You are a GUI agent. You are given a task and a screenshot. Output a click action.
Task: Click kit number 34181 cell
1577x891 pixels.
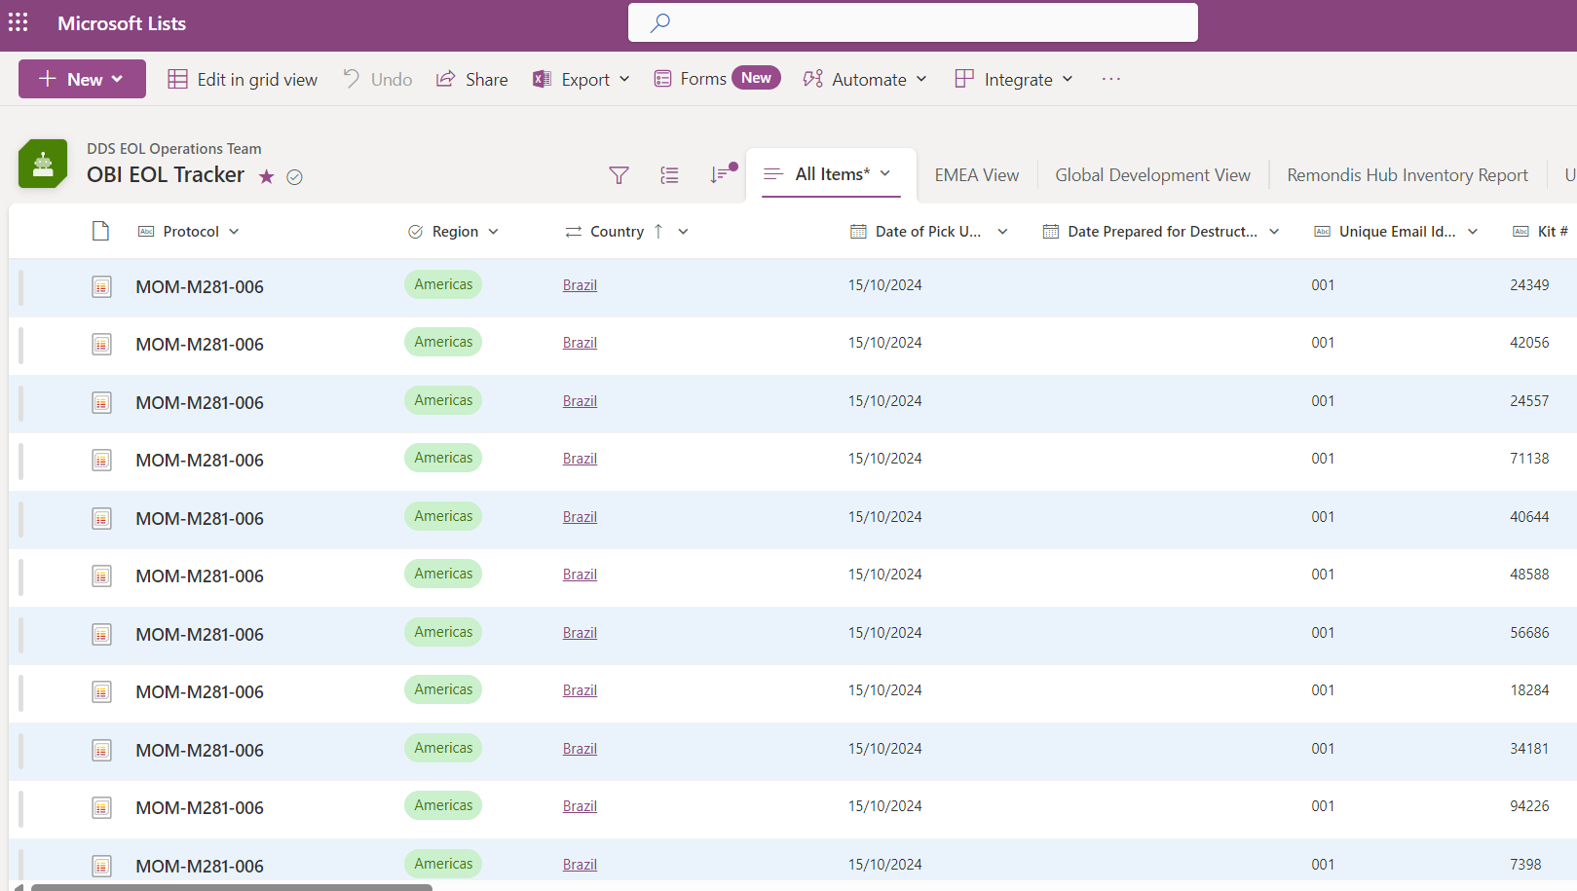coord(1529,749)
